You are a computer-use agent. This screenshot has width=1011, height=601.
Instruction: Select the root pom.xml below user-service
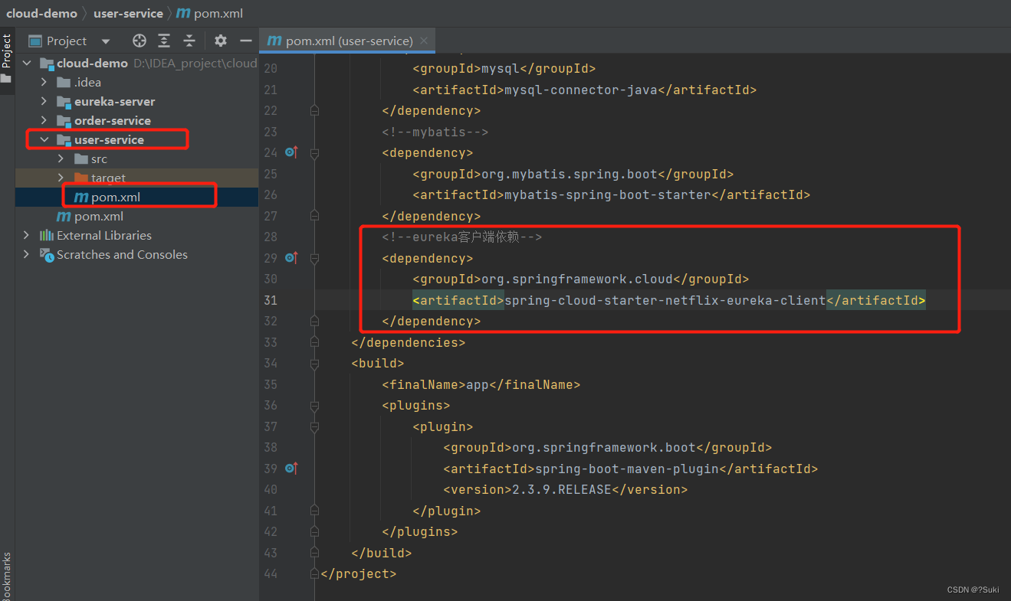click(137, 216)
